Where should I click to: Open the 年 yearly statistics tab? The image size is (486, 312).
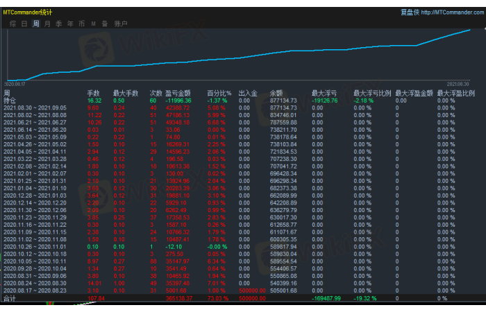[x=70, y=24]
